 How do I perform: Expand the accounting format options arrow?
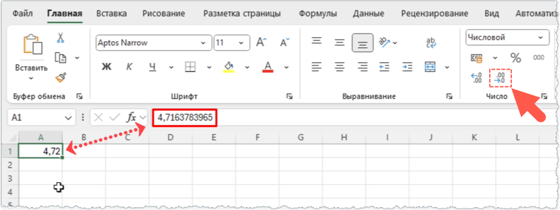[495, 57]
